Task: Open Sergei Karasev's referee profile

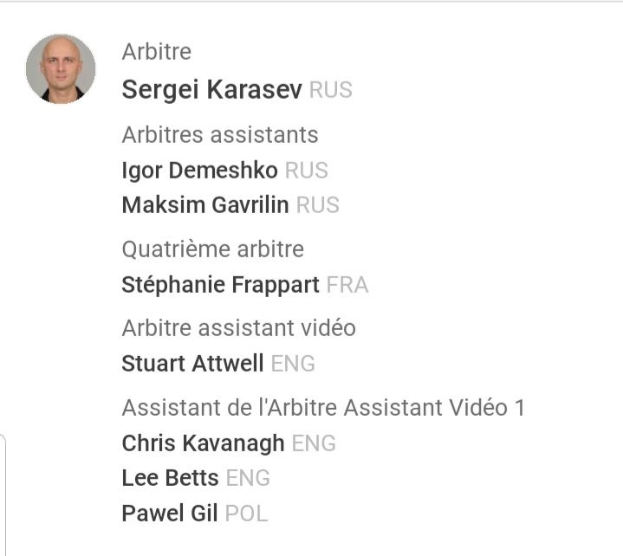Action: pos(211,90)
